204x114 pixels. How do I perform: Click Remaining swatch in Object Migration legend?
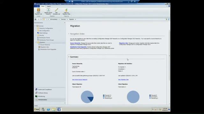104,98
